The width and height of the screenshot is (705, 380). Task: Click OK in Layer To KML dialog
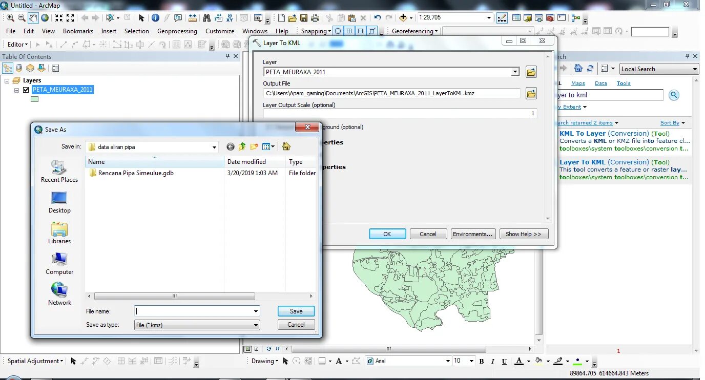pyautogui.click(x=387, y=234)
